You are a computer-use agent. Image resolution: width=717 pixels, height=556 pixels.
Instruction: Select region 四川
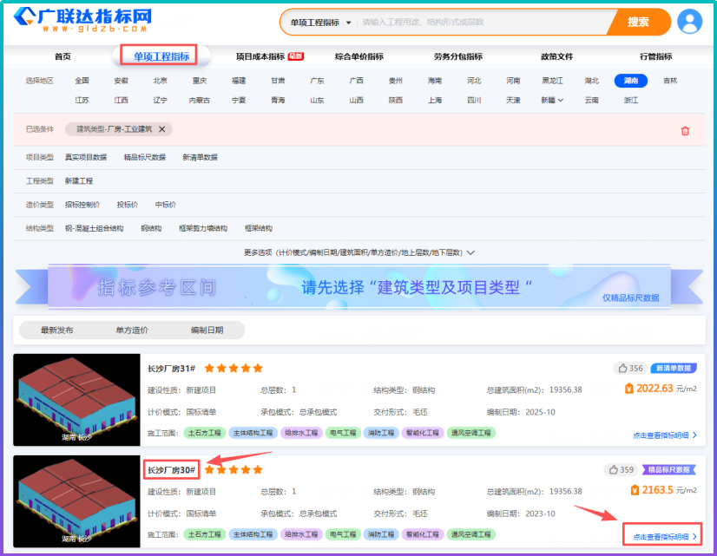point(474,100)
